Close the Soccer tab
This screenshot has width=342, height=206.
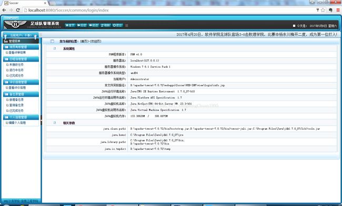click(45, 3)
